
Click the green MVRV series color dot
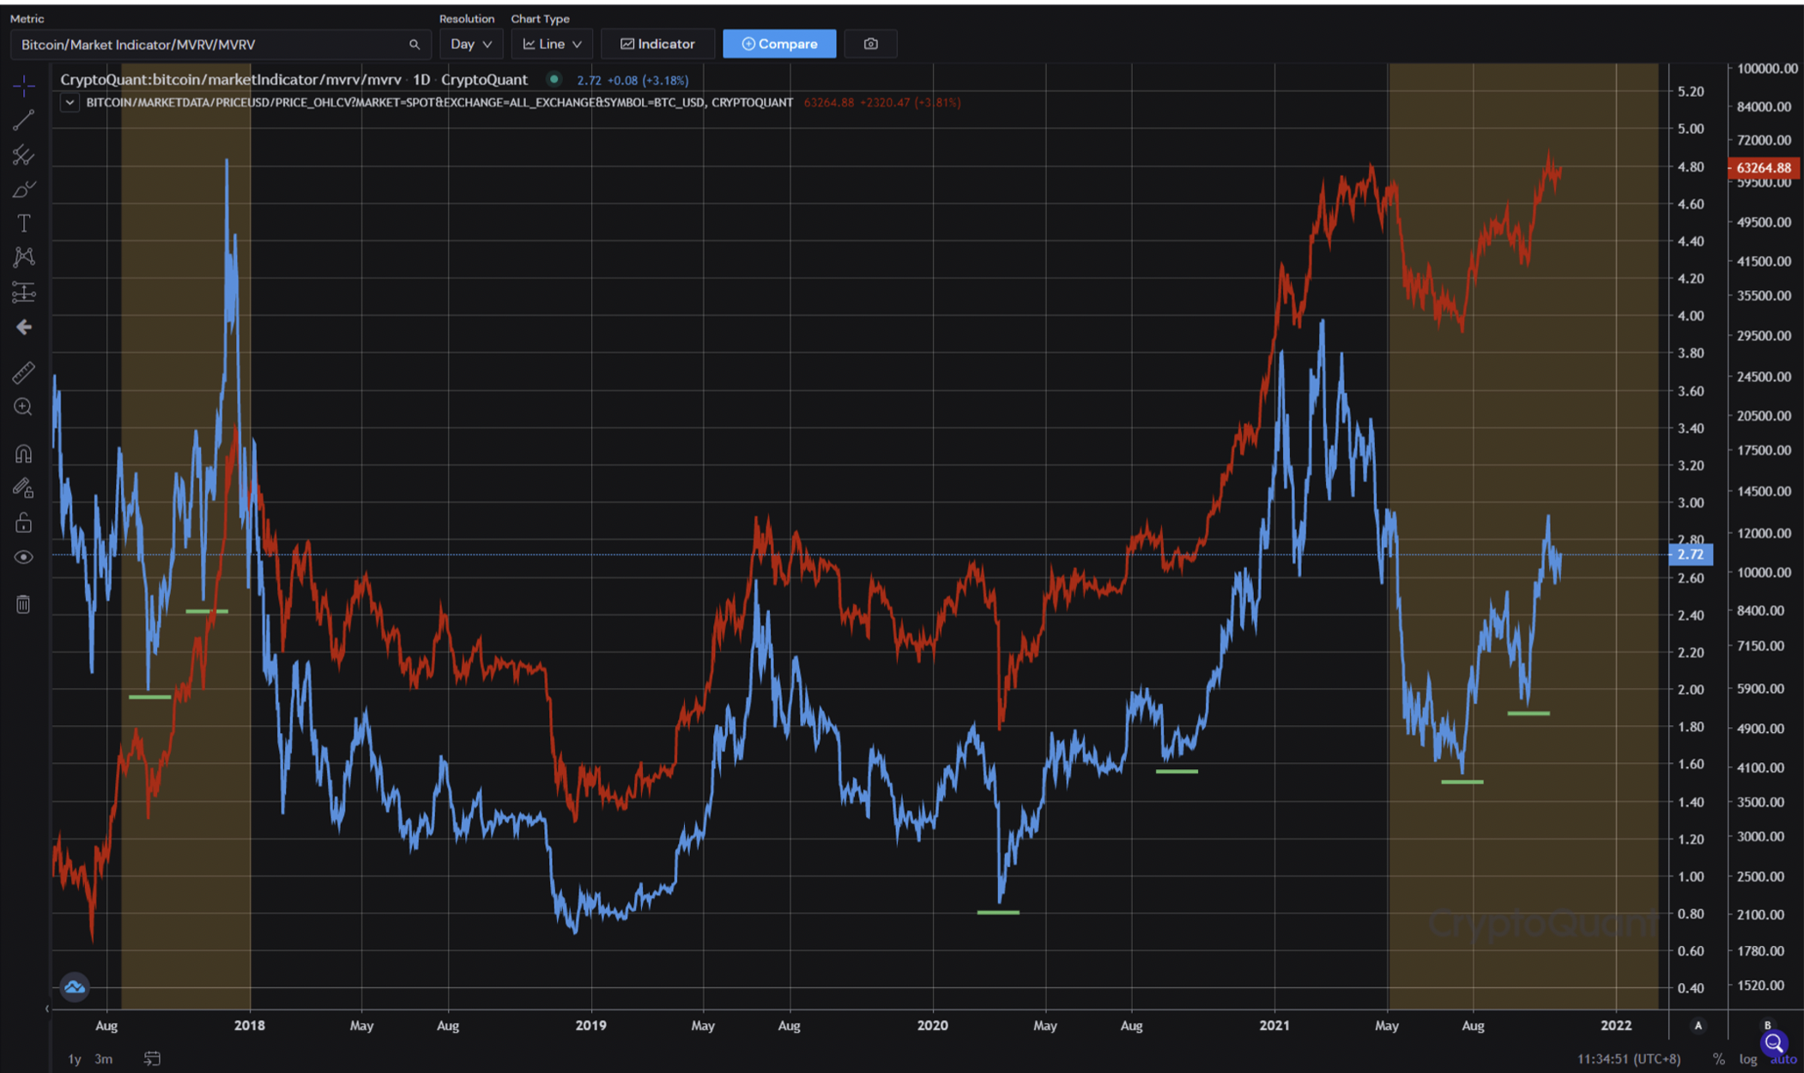point(554,79)
